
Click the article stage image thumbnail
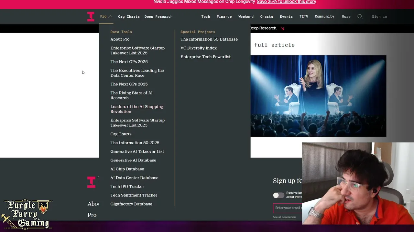(x=318, y=96)
